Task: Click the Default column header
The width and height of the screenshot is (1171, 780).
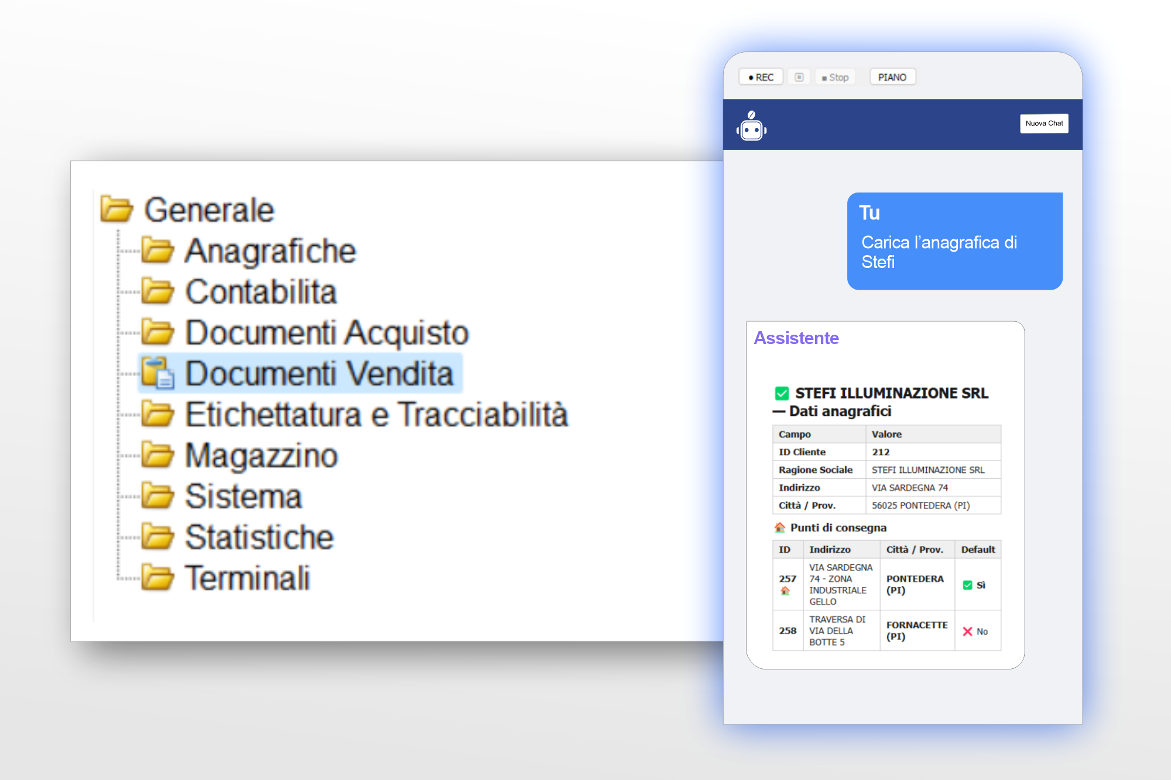Action: point(978,549)
